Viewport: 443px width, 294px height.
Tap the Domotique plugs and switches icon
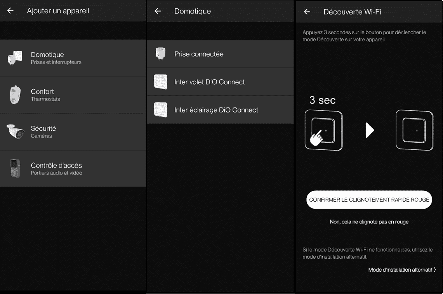pyautogui.click(x=15, y=58)
